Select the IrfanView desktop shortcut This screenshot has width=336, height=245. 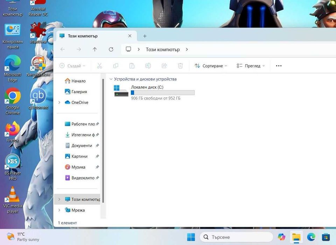38,33
